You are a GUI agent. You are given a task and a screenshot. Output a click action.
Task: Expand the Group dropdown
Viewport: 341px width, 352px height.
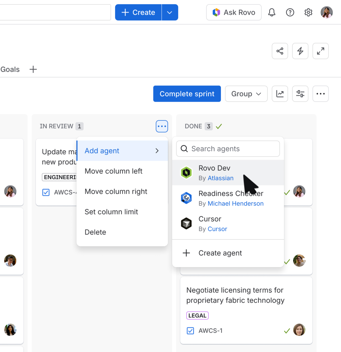click(x=246, y=94)
